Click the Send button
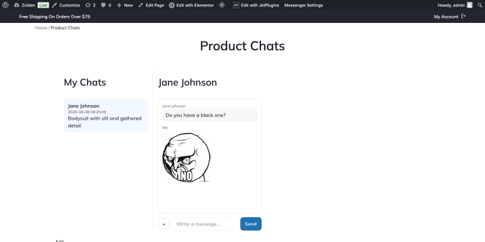Image resolution: width=485 pixels, height=242 pixels. tap(251, 224)
